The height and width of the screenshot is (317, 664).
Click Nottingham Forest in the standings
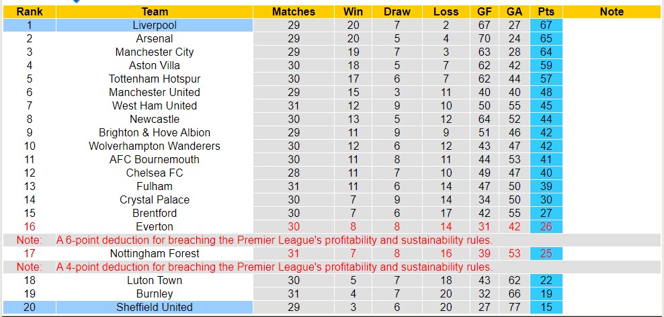coord(155,253)
